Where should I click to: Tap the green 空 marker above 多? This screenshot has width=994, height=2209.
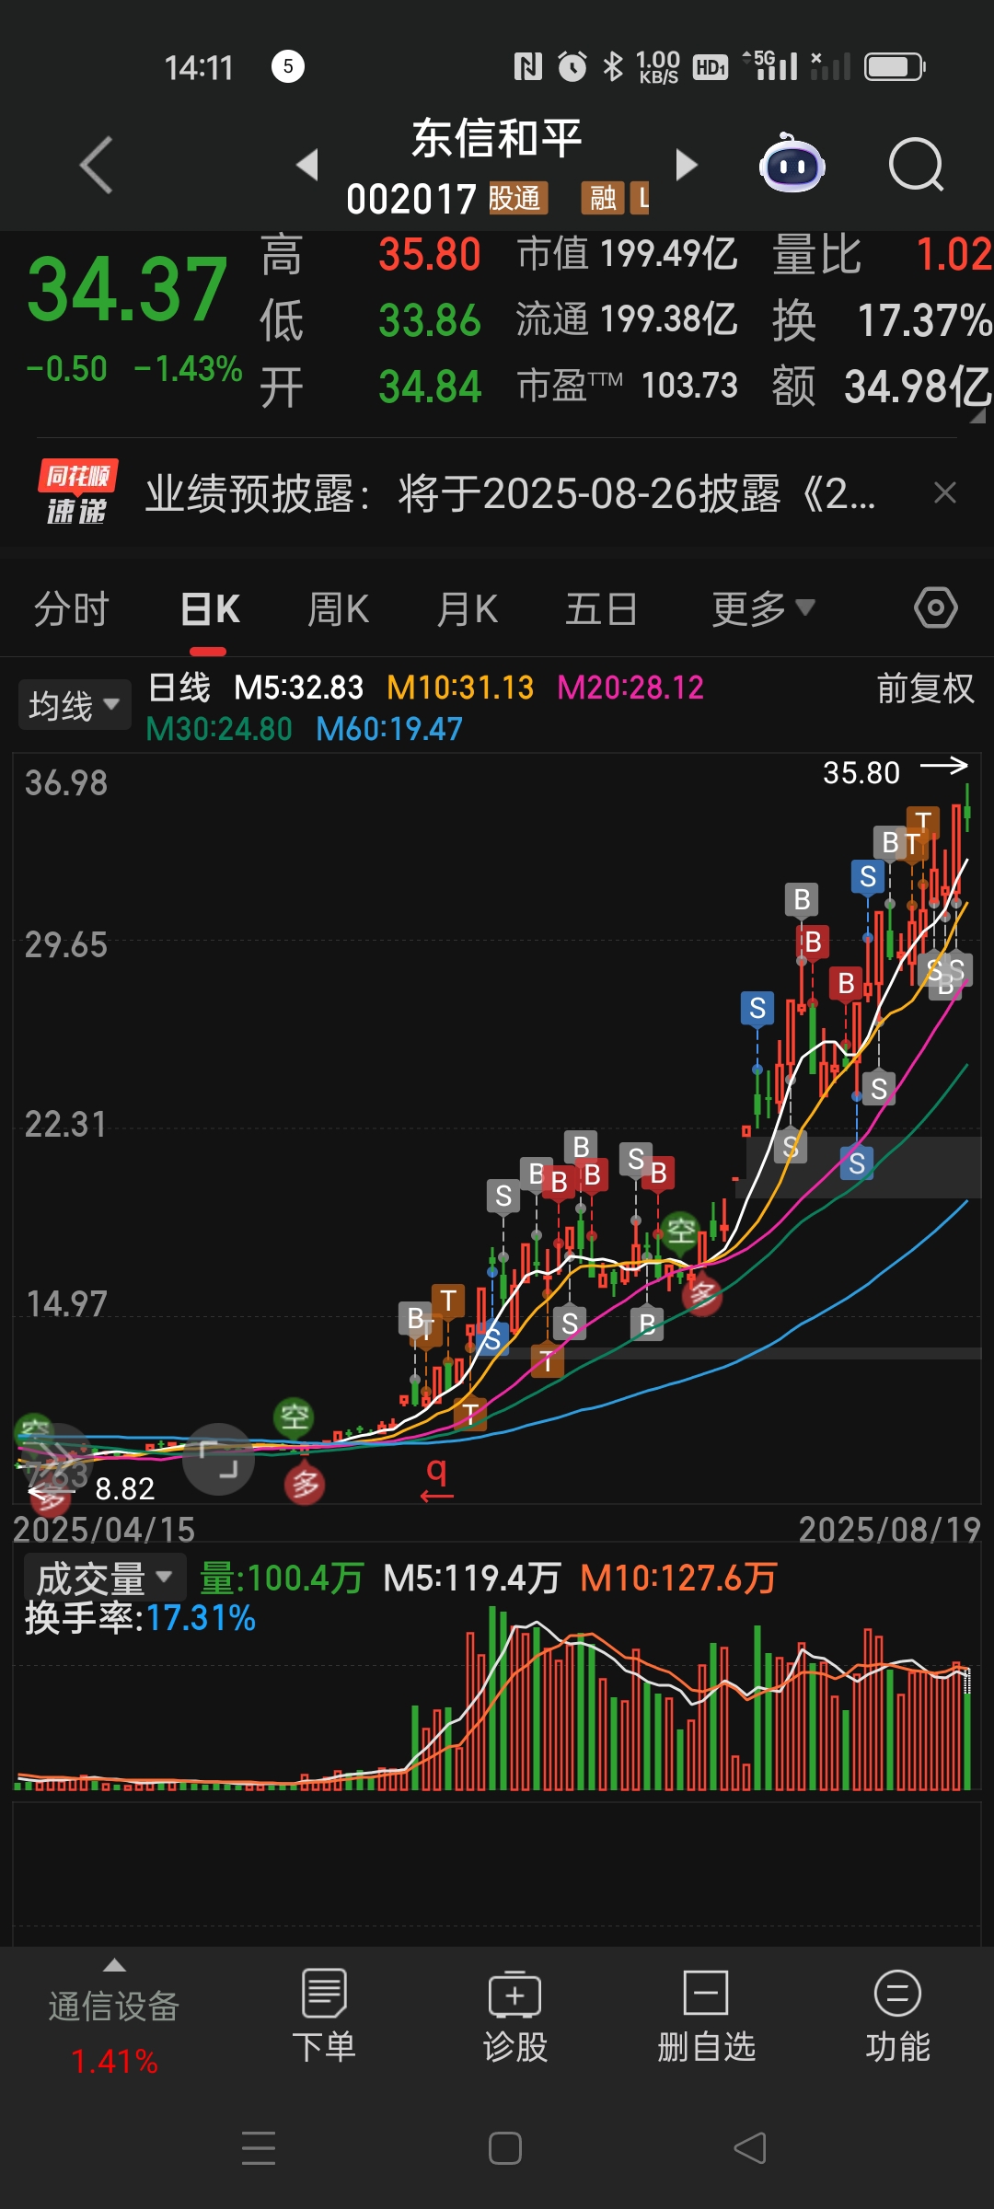click(x=295, y=1417)
